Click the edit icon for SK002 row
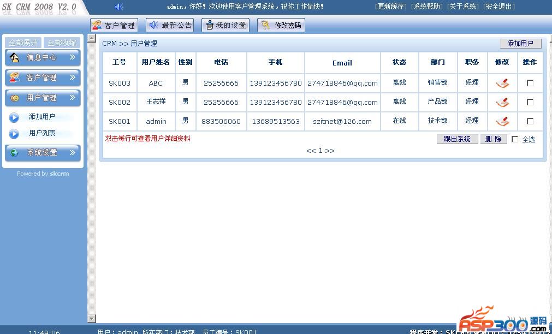The image size is (552, 334). pos(502,102)
